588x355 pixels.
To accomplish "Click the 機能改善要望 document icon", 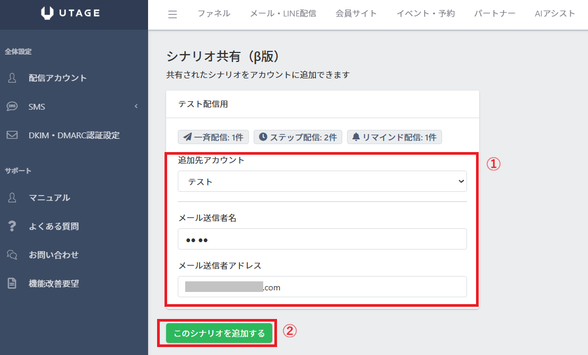I will pos(12,283).
